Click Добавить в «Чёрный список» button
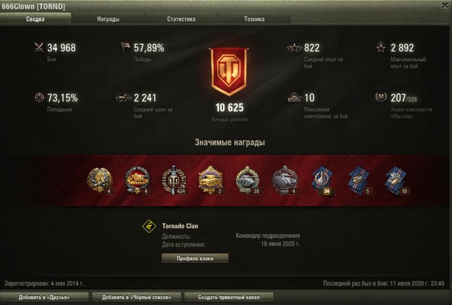Image resolution: width=452 pixels, height=305 pixels. tap(136, 297)
